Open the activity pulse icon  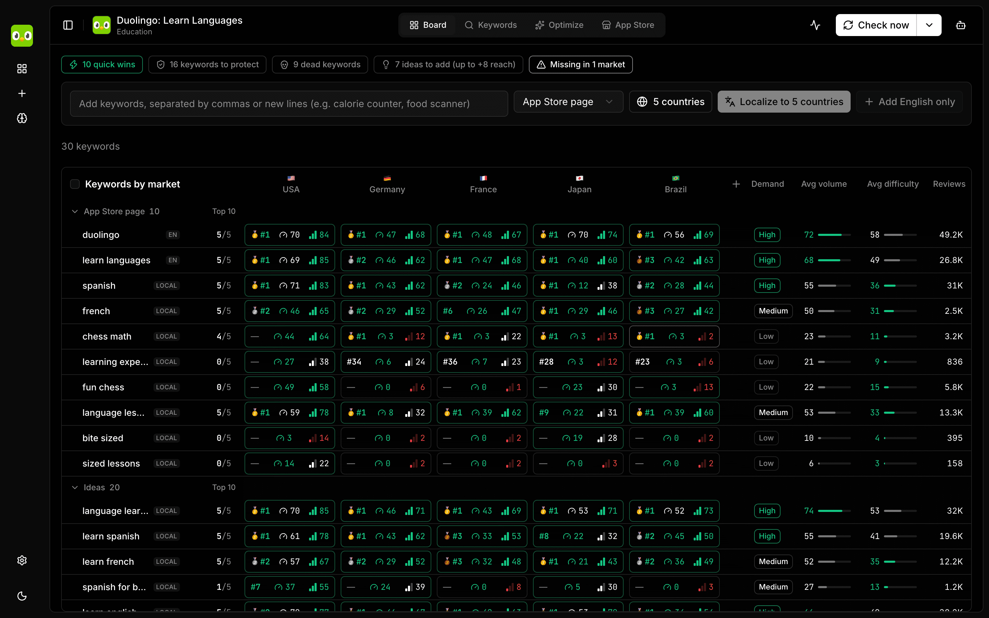click(x=815, y=25)
